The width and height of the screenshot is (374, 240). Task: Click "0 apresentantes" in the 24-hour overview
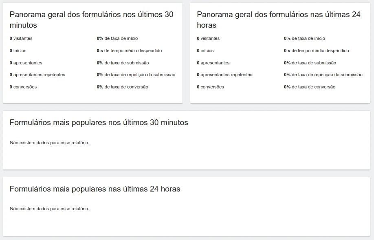coord(213,63)
